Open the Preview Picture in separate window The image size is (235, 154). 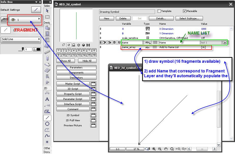tap(93, 125)
